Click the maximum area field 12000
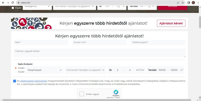The image size is (201, 101). (x=174, y=70)
